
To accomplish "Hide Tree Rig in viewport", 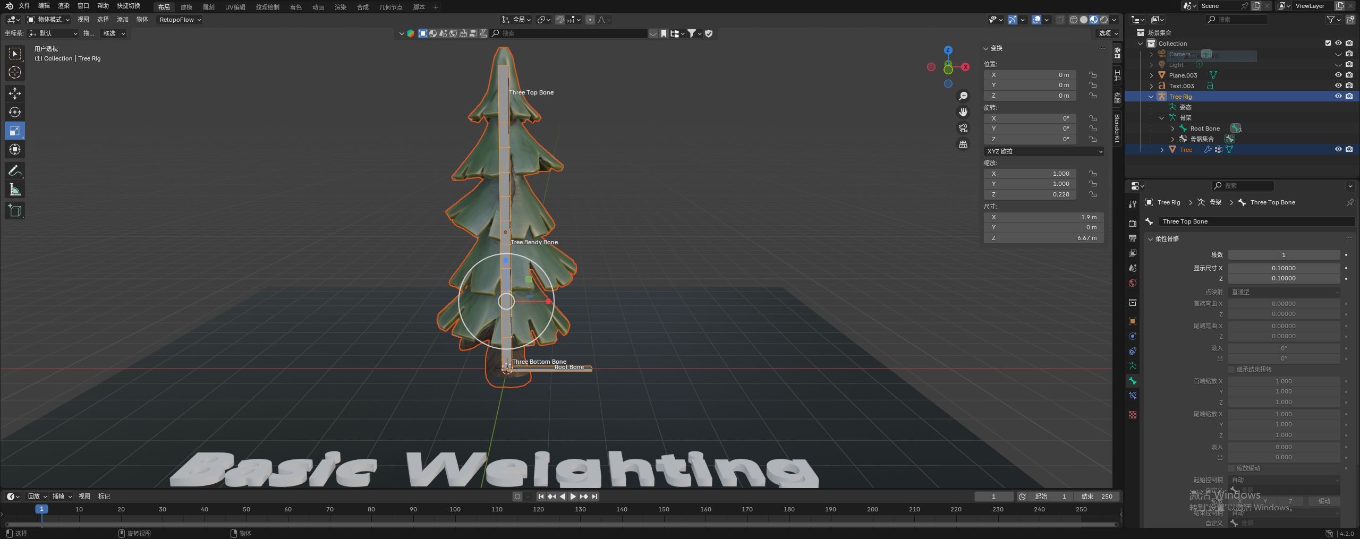I will pyautogui.click(x=1338, y=96).
